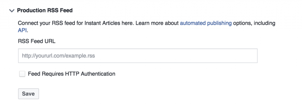The image size is (302, 106).
Task: Open the automated publishing link
Action: click(206, 23)
